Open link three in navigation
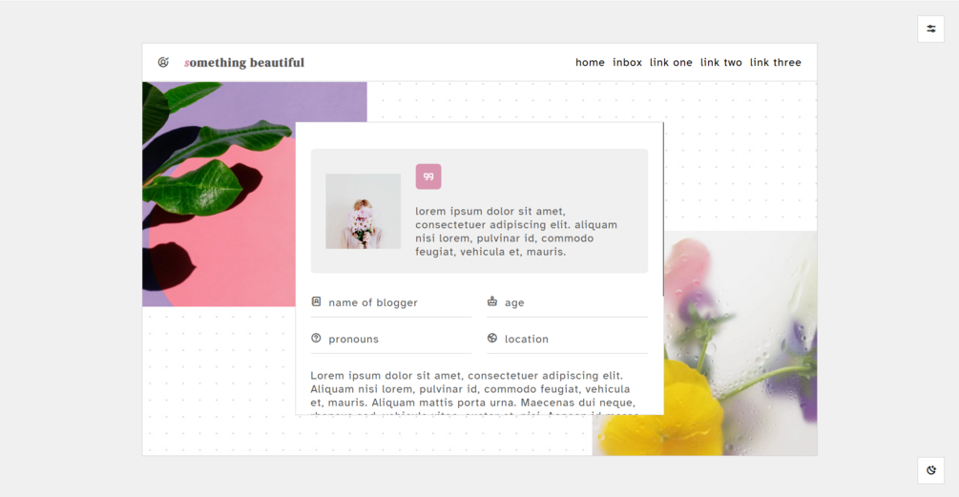The image size is (959, 497). coord(776,62)
